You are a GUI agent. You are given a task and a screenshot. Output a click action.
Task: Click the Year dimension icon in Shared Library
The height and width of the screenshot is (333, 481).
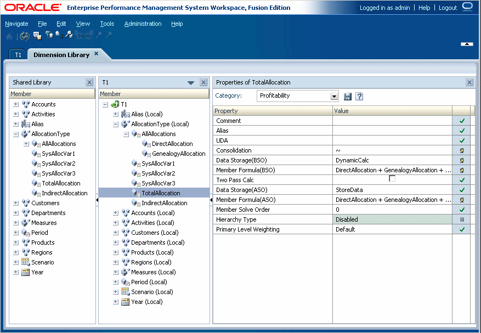(x=25, y=272)
